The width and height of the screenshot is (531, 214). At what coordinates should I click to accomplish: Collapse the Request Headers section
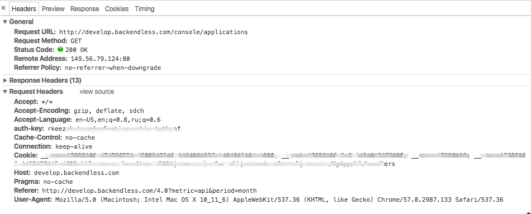tap(5, 92)
